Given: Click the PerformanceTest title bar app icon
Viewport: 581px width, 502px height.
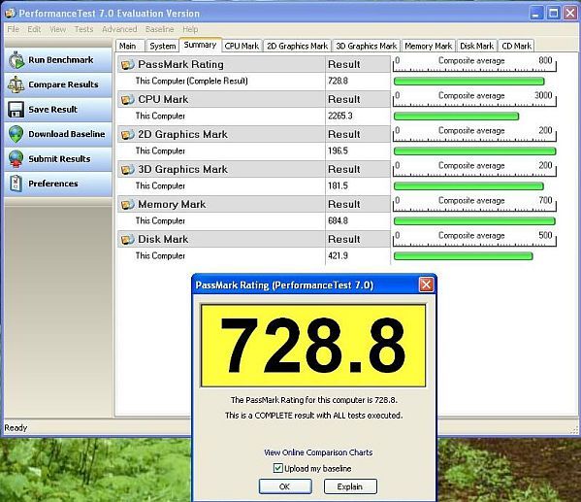Looking at the screenshot, I should pyautogui.click(x=11, y=14).
